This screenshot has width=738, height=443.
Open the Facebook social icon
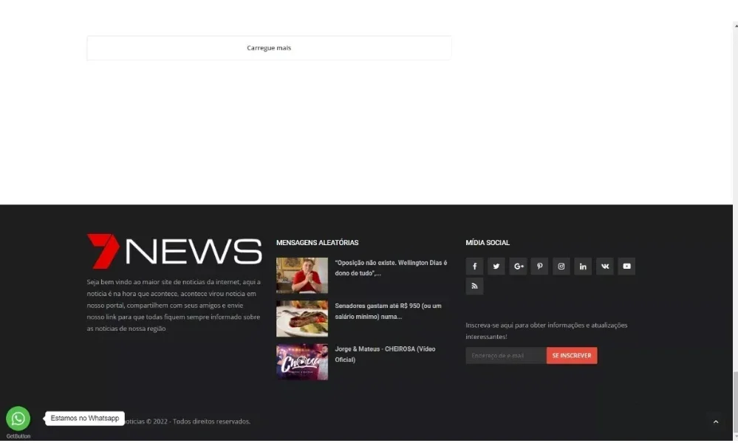pos(474,267)
